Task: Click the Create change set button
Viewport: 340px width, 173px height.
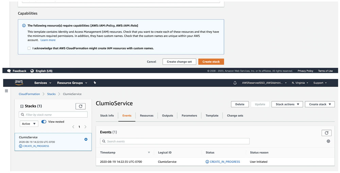Action: click(x=179, y=62)
